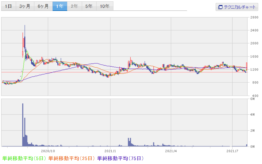
Task: Click the 2000 price axis label
Action: 254,43
